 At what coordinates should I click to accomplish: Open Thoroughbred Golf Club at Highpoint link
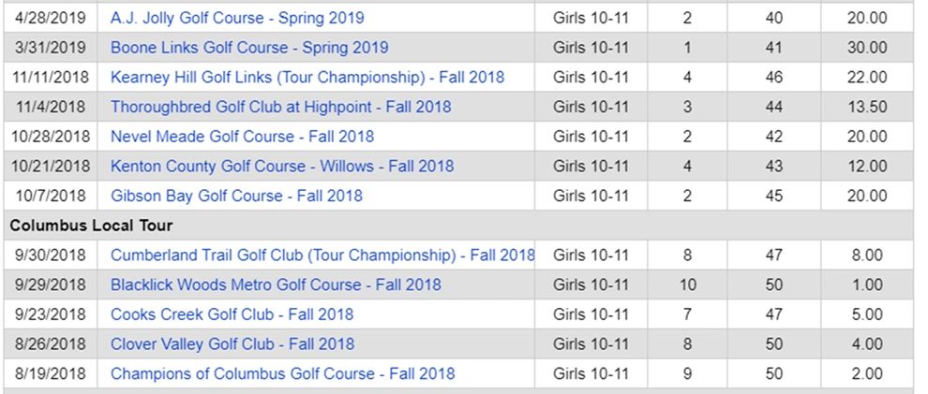pos(280,107)
